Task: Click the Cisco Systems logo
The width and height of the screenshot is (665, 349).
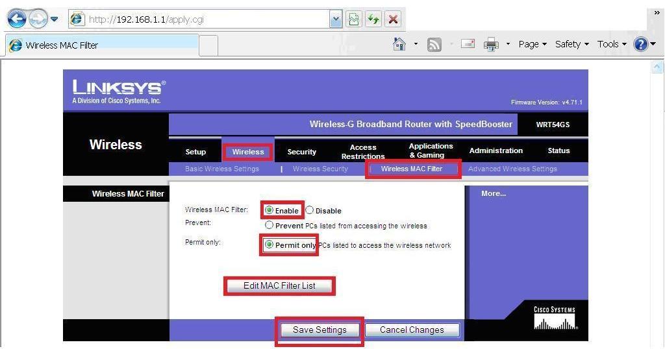Action: tap(555, 318)
